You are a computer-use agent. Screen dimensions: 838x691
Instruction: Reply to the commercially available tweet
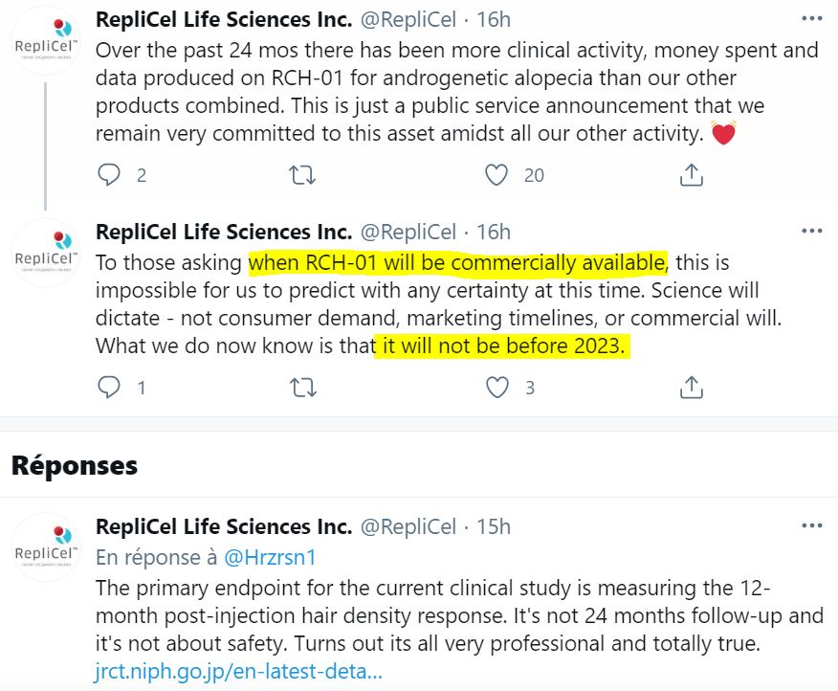tap(110, 387)
